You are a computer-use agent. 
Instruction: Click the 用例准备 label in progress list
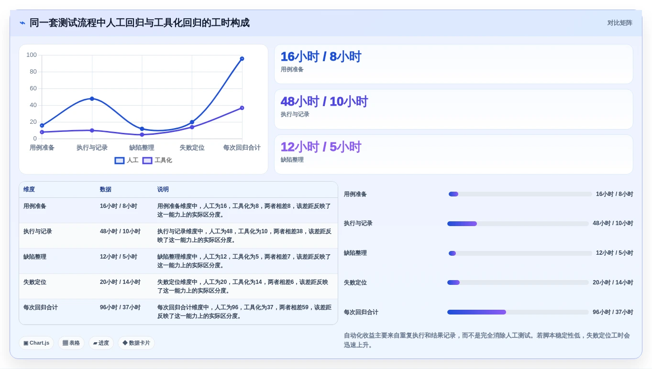(355, 194)
